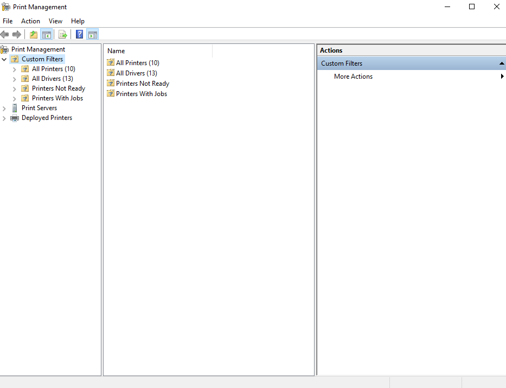Click More Actions in Actions pane
Viewport: 506px width, 388px height.
pyautogui.click(x=354, y=77)
